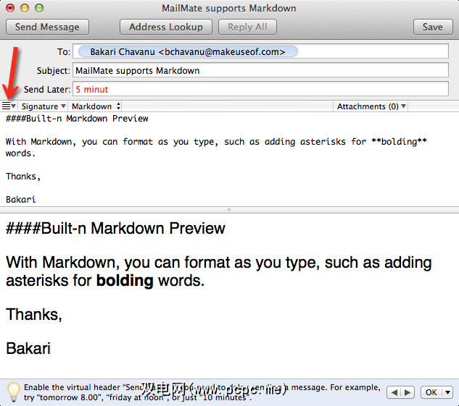
Task: Click the red close window button
Action: 10,8
